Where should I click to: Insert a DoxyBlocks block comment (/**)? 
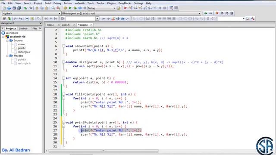(16, 19)
